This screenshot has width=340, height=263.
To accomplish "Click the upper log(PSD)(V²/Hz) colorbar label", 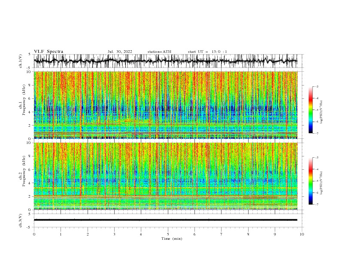I will [322, 112].
